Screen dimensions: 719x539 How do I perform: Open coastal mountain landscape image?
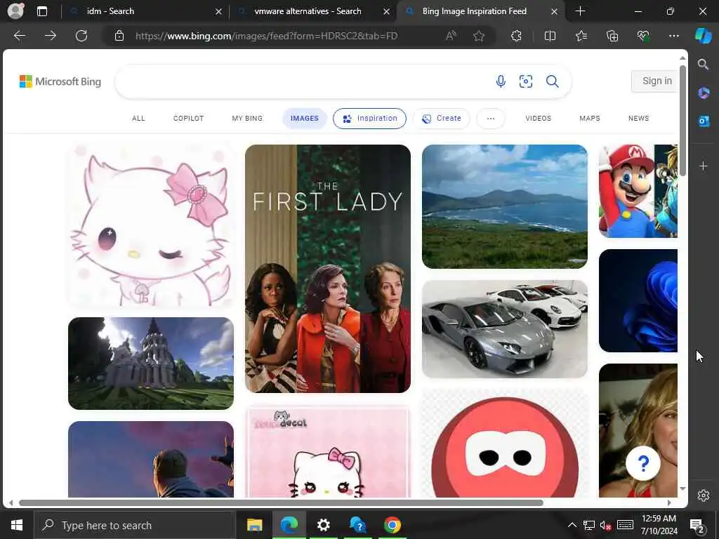coord(504,207)
